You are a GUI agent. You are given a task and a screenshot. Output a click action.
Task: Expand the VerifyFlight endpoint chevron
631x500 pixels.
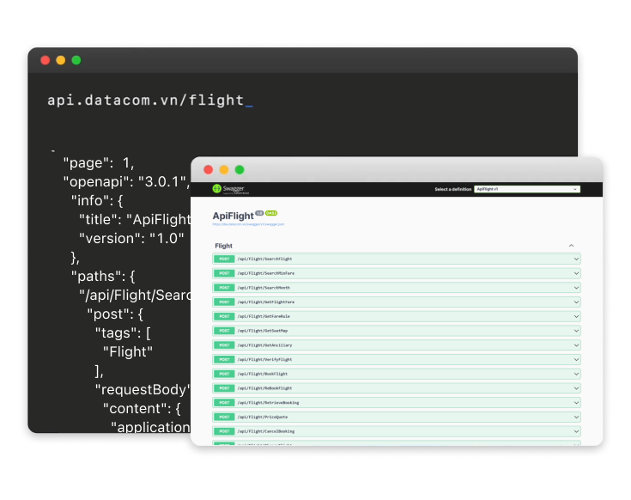tap(576, 359)
